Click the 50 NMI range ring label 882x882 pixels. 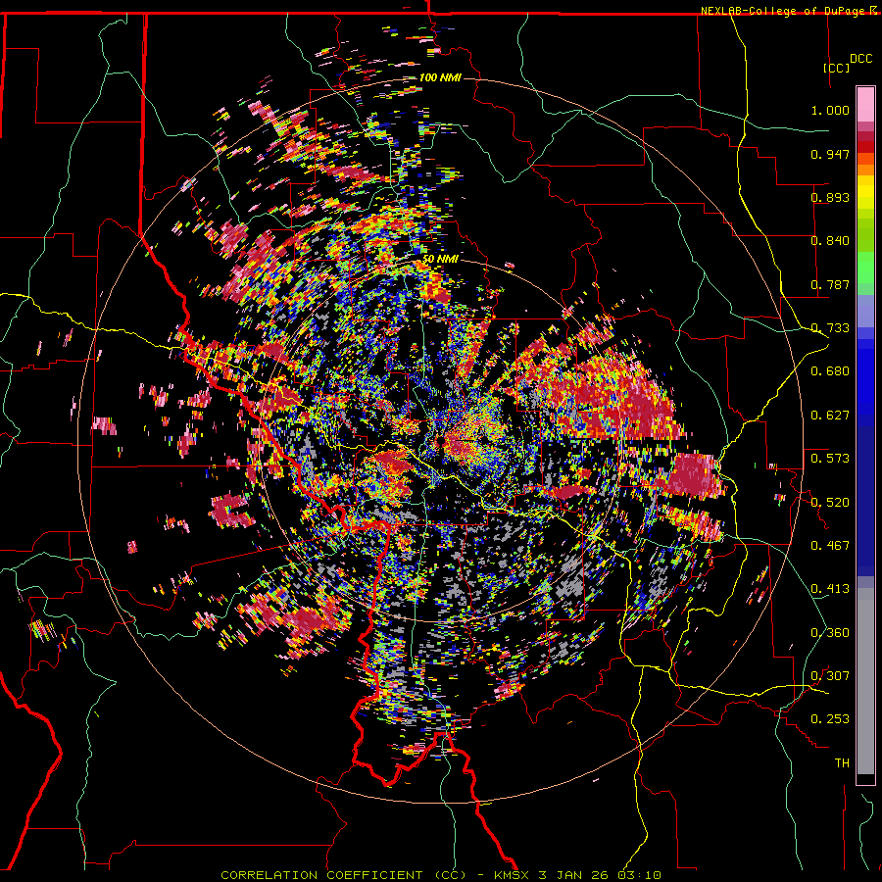click(x=440, y=259)
